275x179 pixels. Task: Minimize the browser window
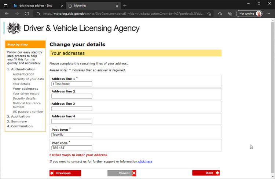[x=248, y=4]
